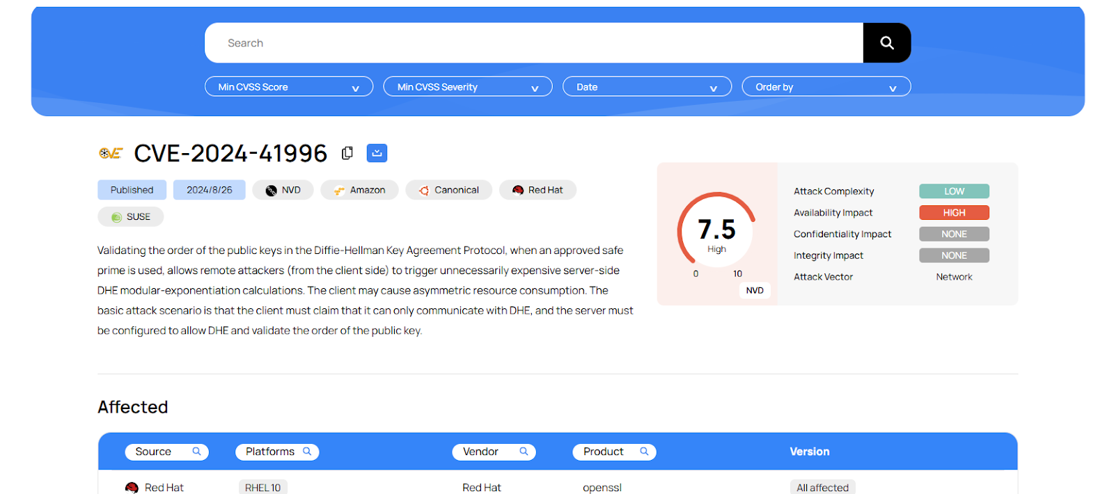Screen dimensions: 1114x494
Task: Focus the Search input field
Action: (533, 43)
